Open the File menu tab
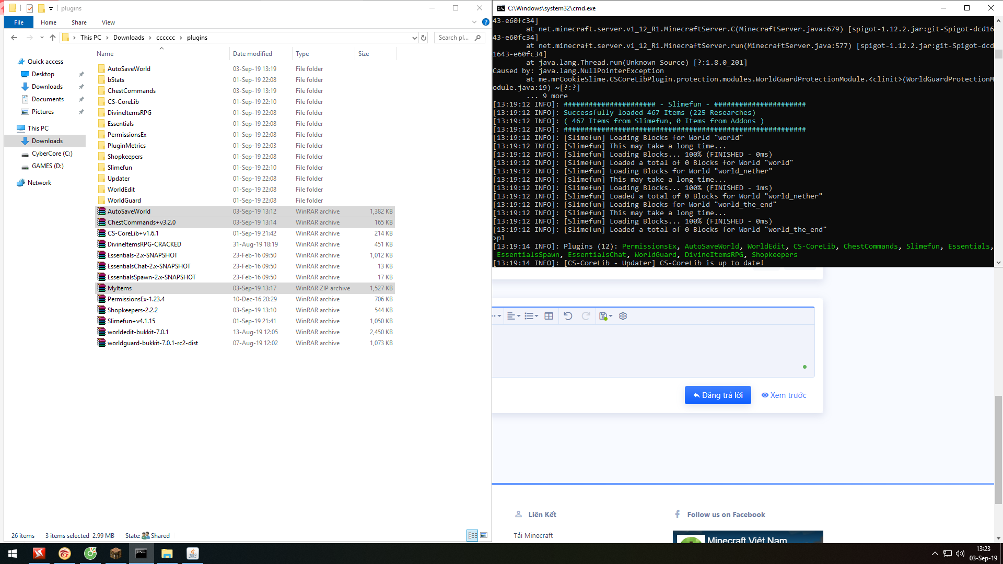This screenshot has height=564, width=1003. (19, 22)
